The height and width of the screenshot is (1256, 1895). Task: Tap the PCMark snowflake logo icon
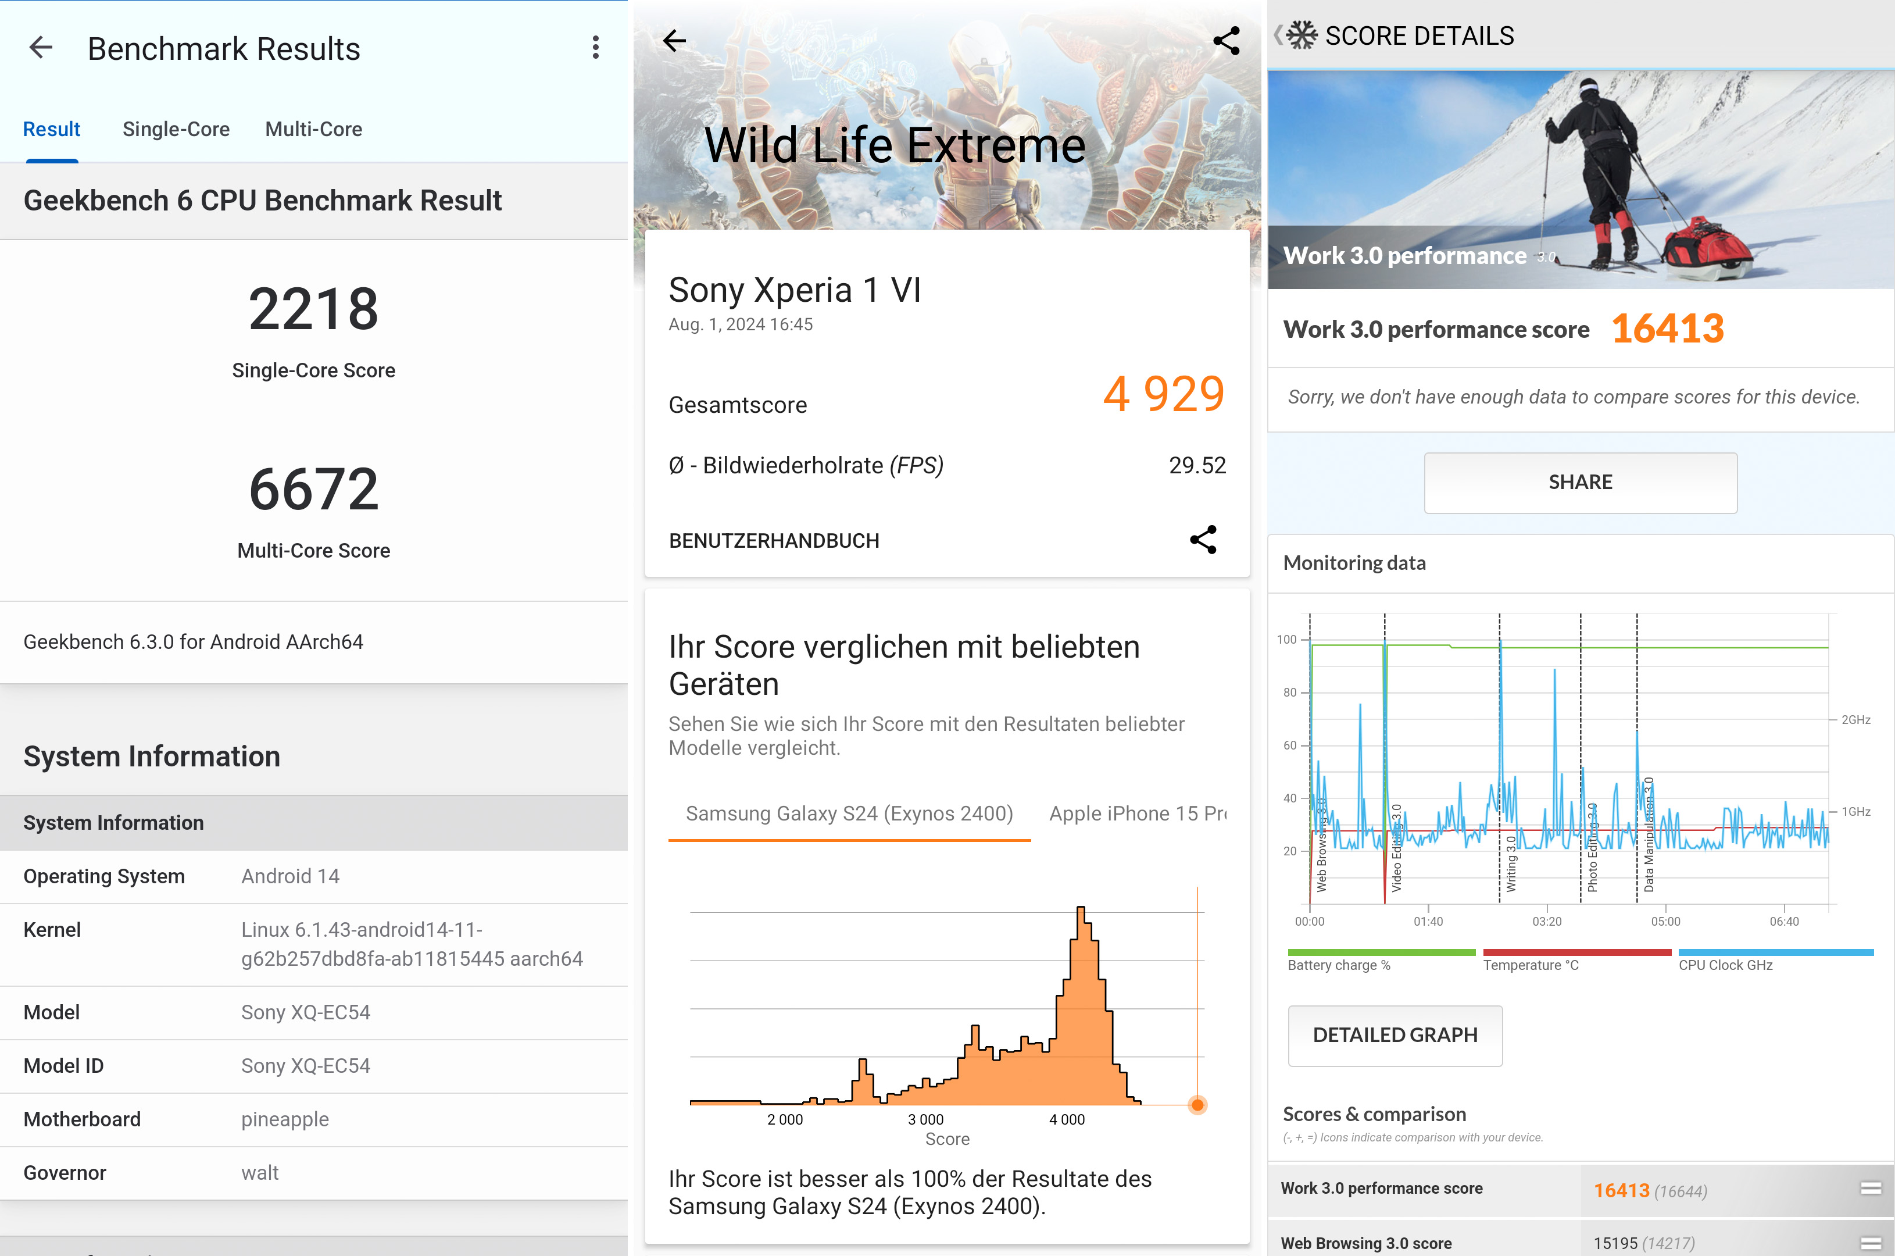tap(1303, 35)
